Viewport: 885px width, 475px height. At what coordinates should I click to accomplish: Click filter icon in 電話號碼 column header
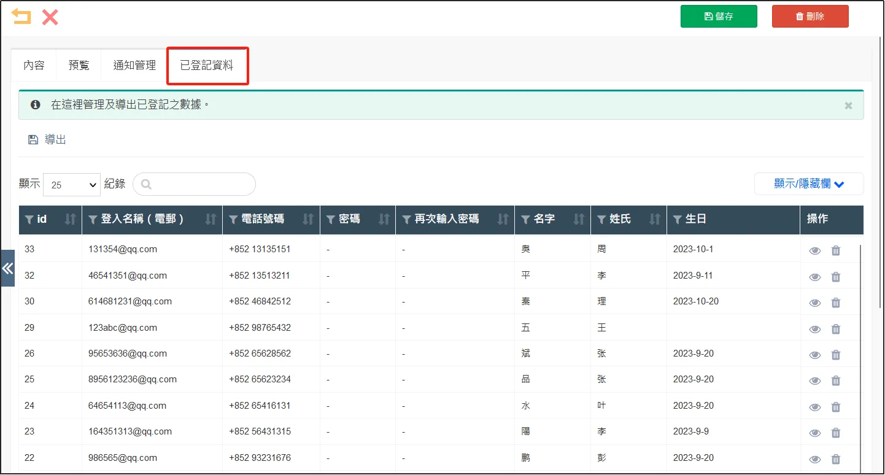233,220
